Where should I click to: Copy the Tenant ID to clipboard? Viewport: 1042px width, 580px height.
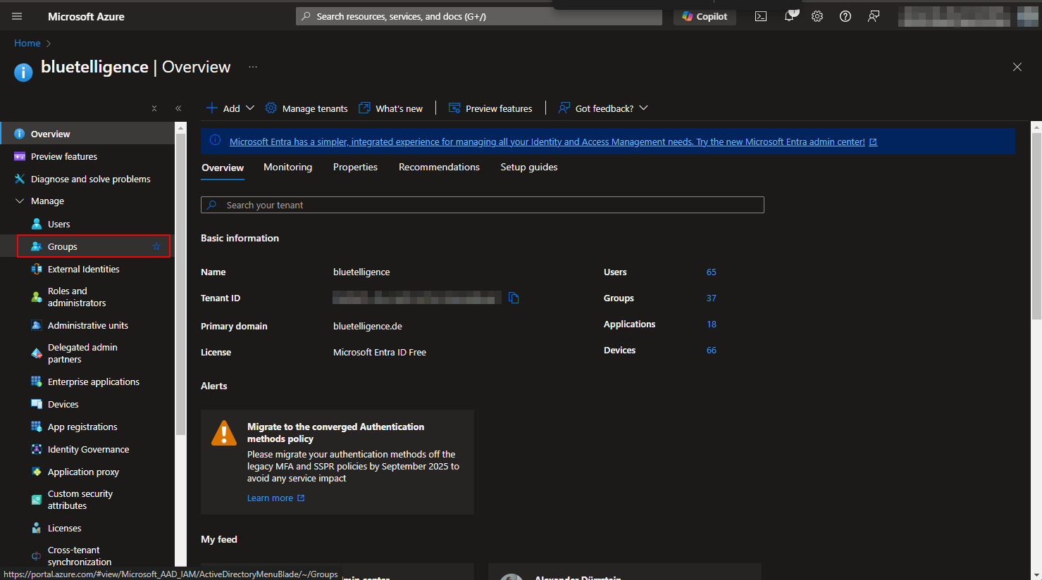tap(514, 298)
